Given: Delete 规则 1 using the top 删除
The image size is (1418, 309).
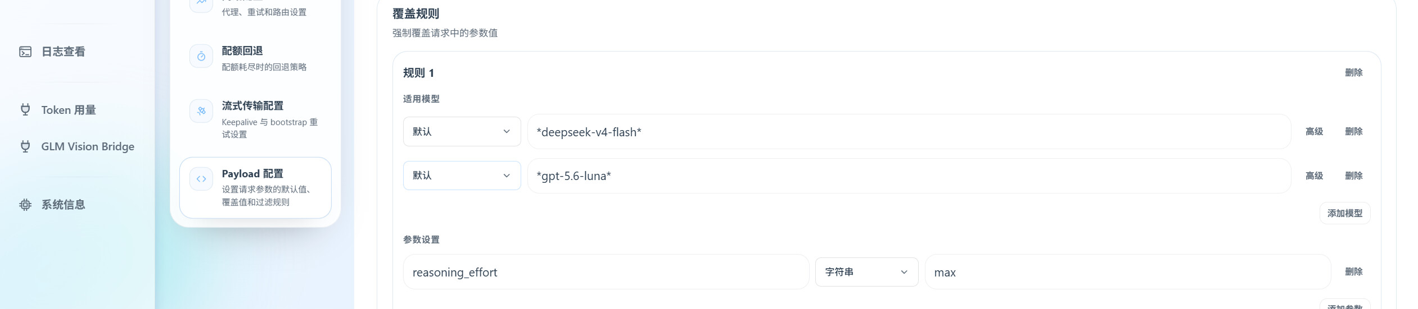Looking at the screenshot, I should [x=1353, y=73].
